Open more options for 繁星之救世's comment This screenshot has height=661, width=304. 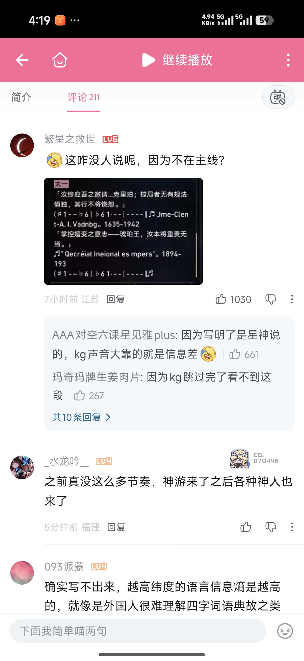point(292,299)
